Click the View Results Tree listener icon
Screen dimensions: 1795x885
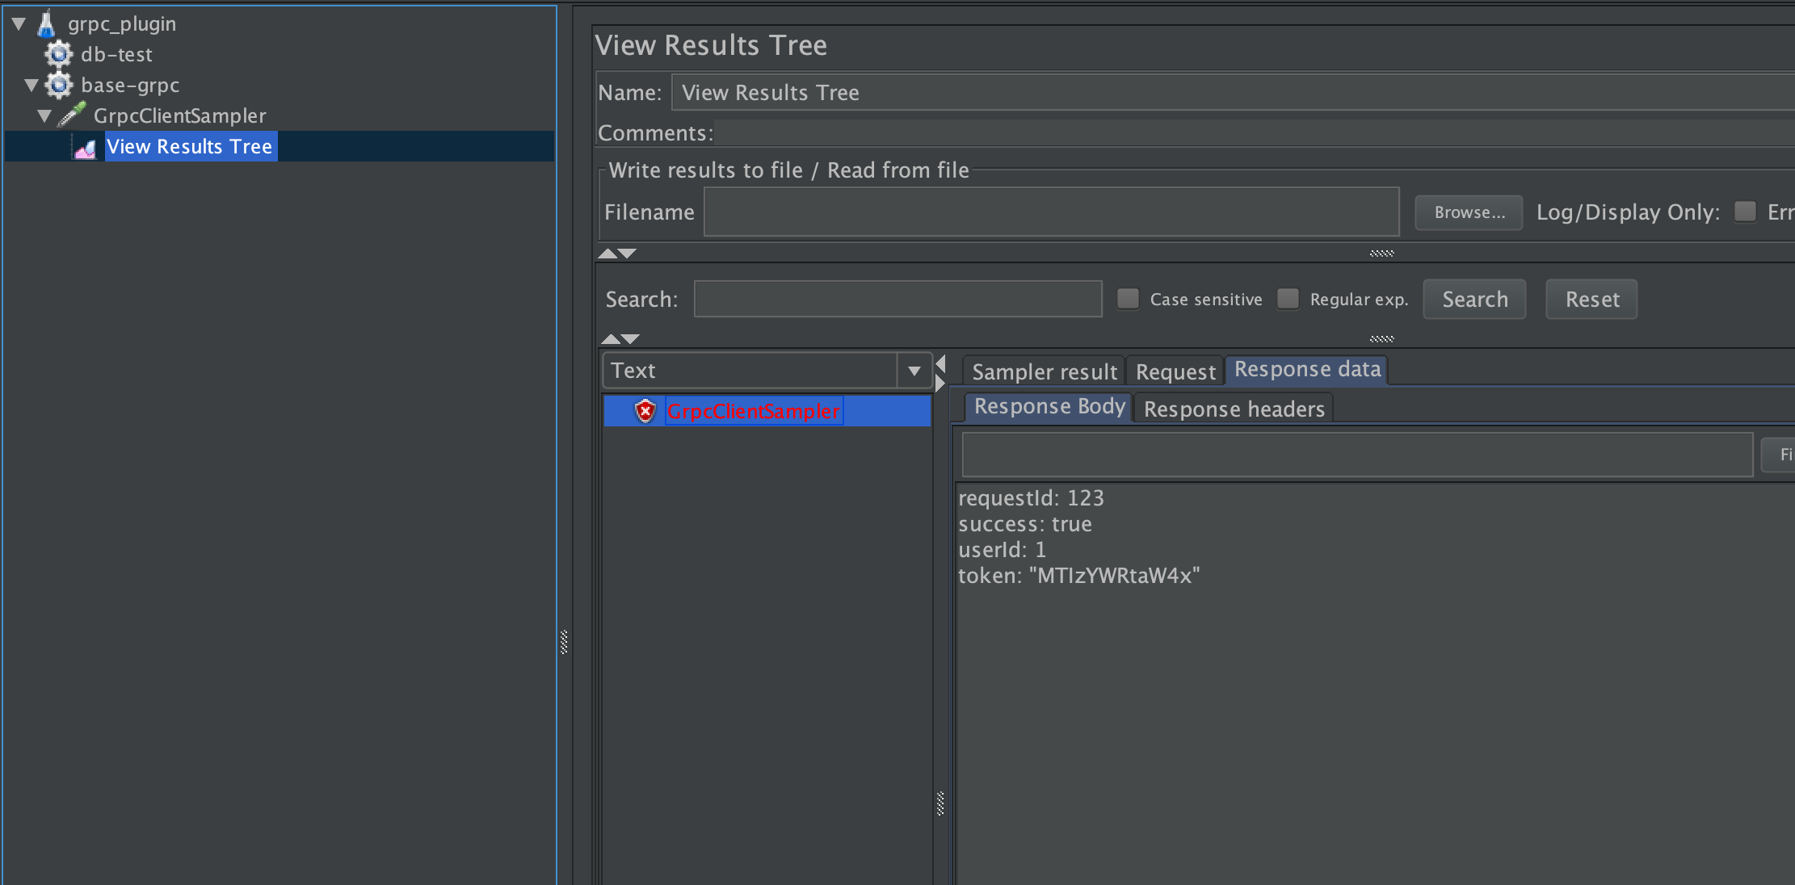(x=85, y=148)
